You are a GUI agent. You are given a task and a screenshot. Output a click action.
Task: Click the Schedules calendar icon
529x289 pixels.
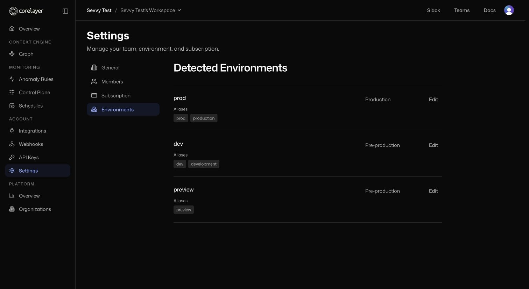pyautogui.click(x=12, y=106)
